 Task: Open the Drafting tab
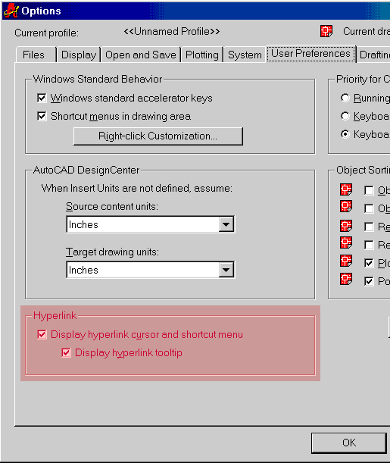373,55
